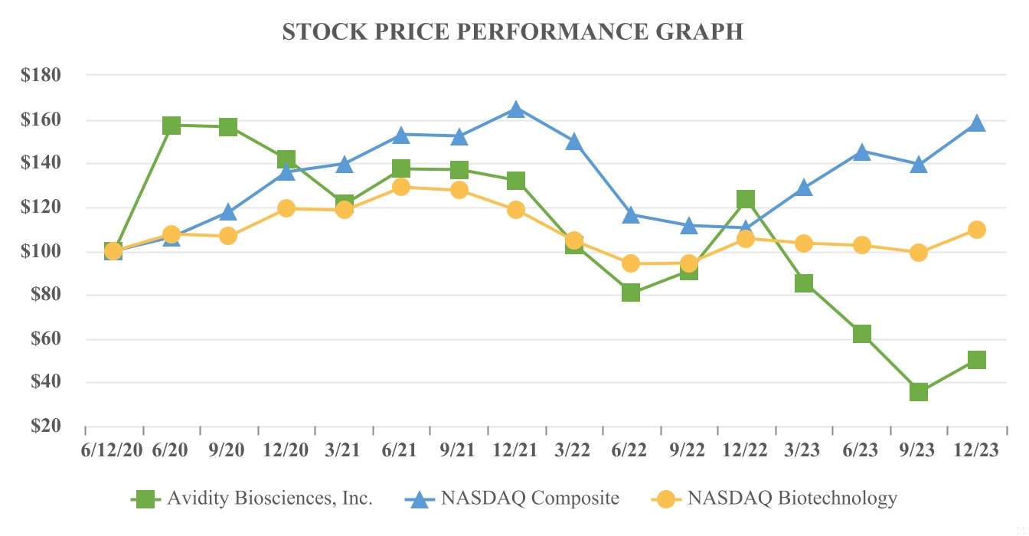
Task: Click the NASDAQ Biotechnology circle at 12/23
Action: coord(976,230)
